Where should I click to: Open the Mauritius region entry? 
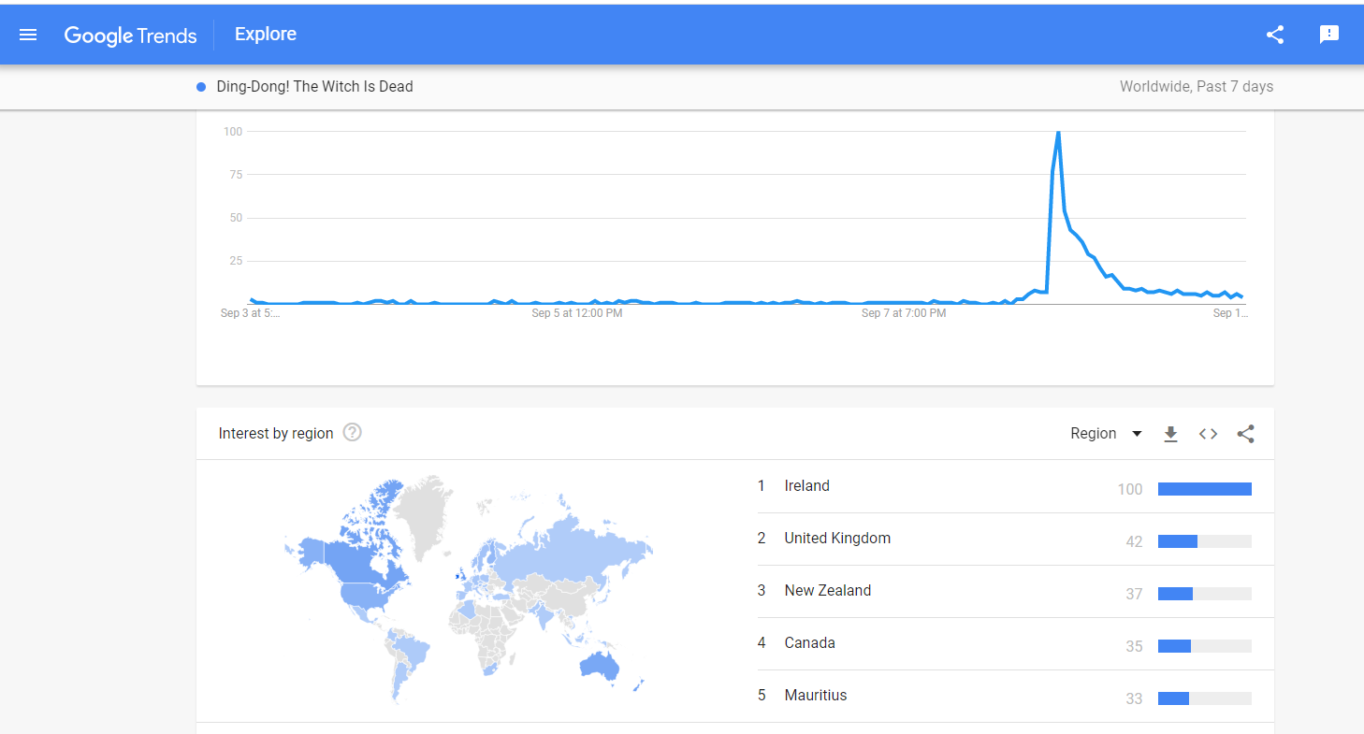point(815,696)
